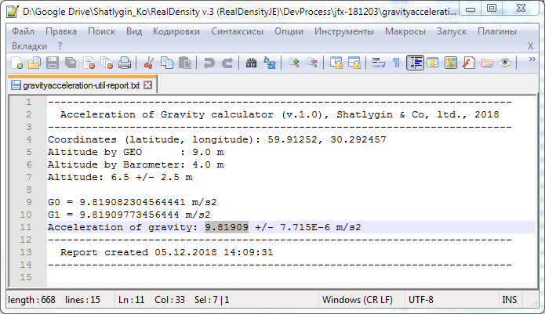
Task: Click the Close All documents toolbar icon
Action: [107, 63]
